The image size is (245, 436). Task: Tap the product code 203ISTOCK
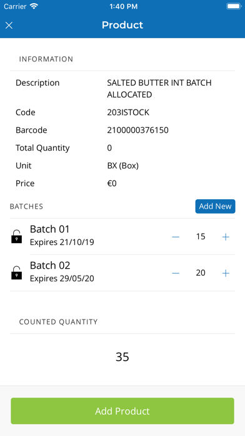[128, 112]
